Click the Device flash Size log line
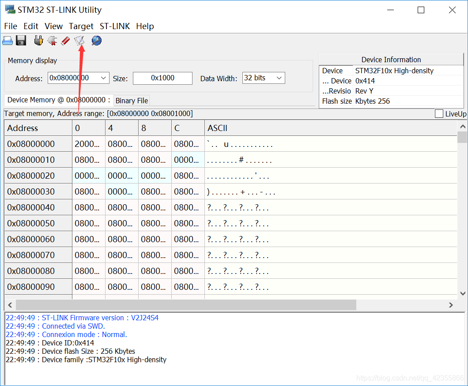The image size is (468, 386). point(71,351)
